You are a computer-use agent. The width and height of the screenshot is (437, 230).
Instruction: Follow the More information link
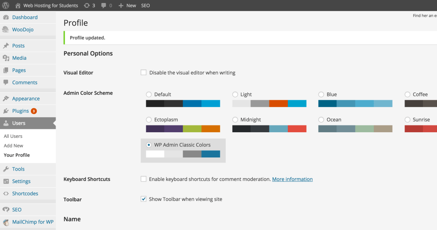[292, 179]
